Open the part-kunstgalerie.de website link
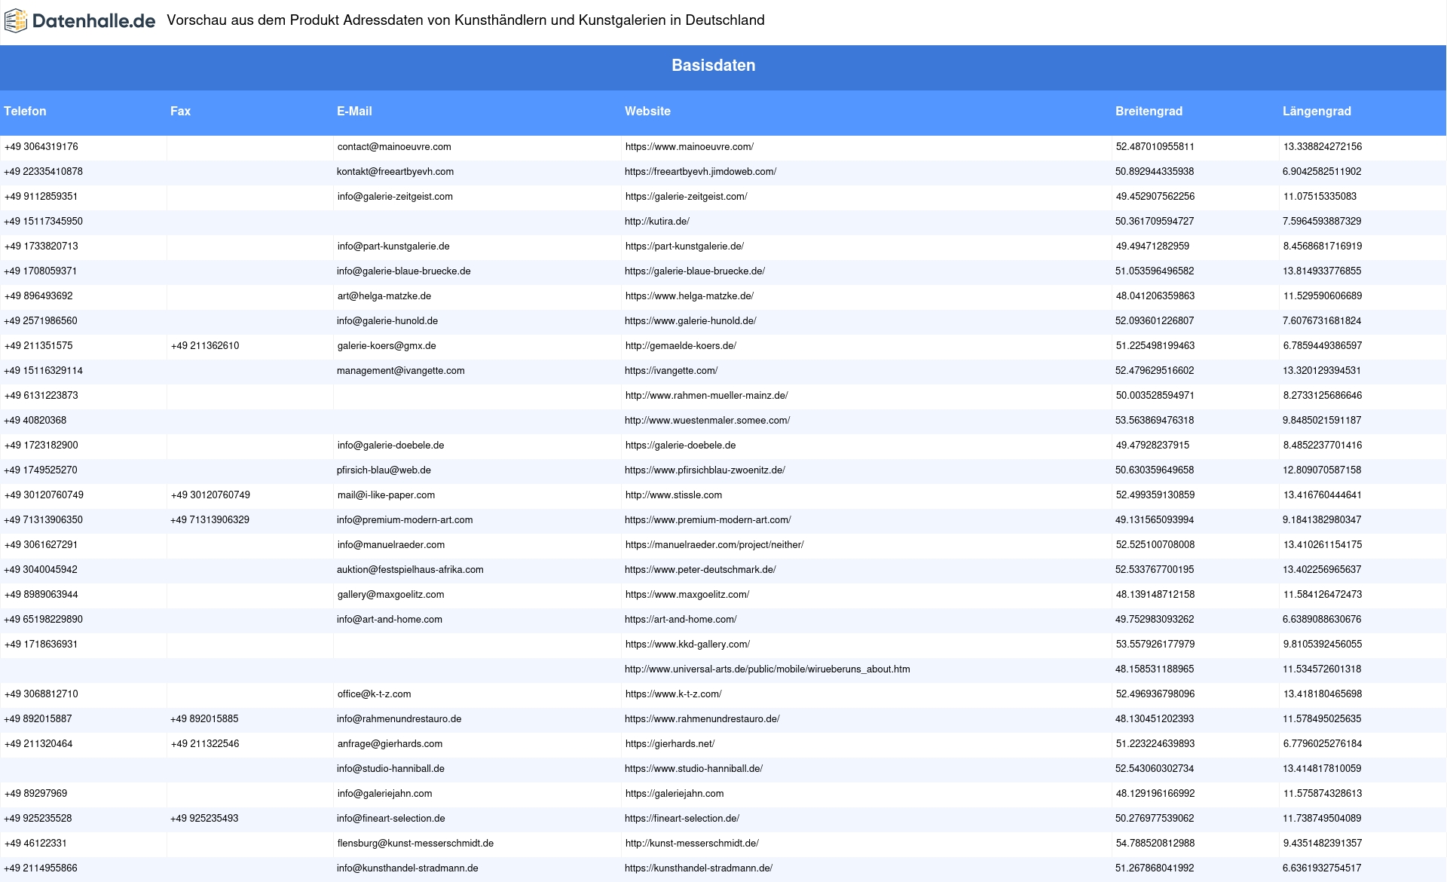This screenshot has width=1447, height=882. 684,247
